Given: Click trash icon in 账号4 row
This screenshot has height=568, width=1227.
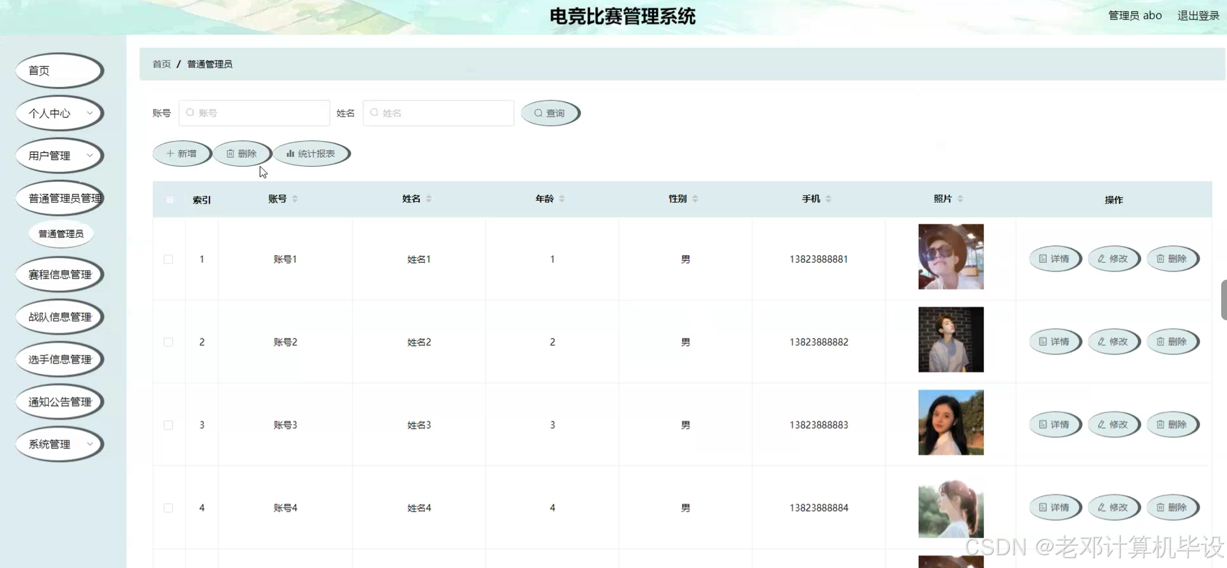Looking at the screenshot, I should [x=1160, y=508].
